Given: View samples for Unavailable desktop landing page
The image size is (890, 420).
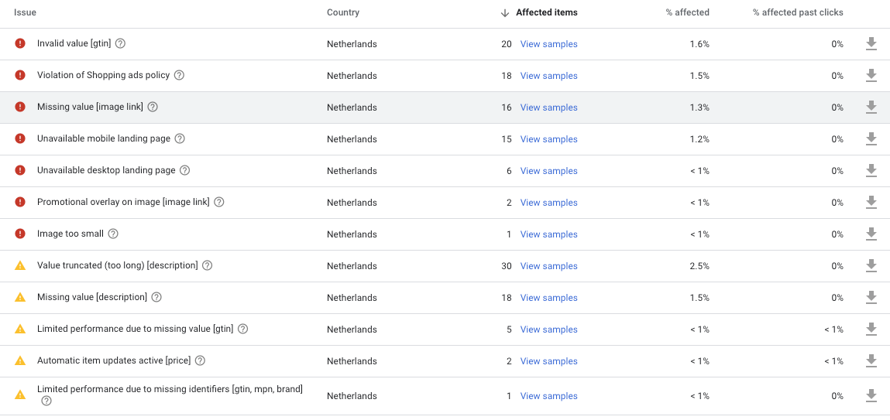Looking at the screenshot, I should coord(549,171).
